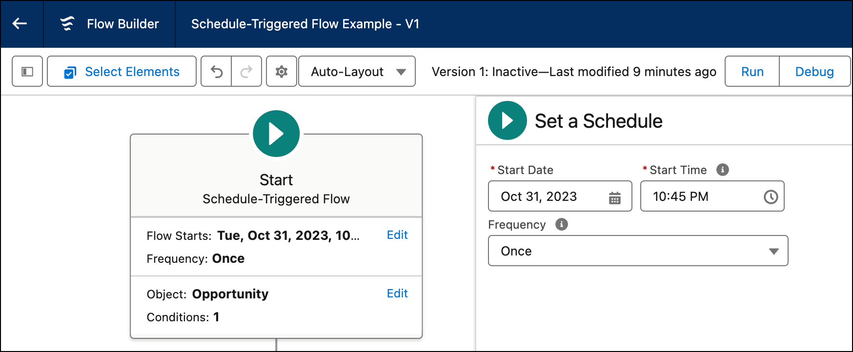
Task: Click the Frequency: Once text in Start card
Action: (x=196, y=258)
